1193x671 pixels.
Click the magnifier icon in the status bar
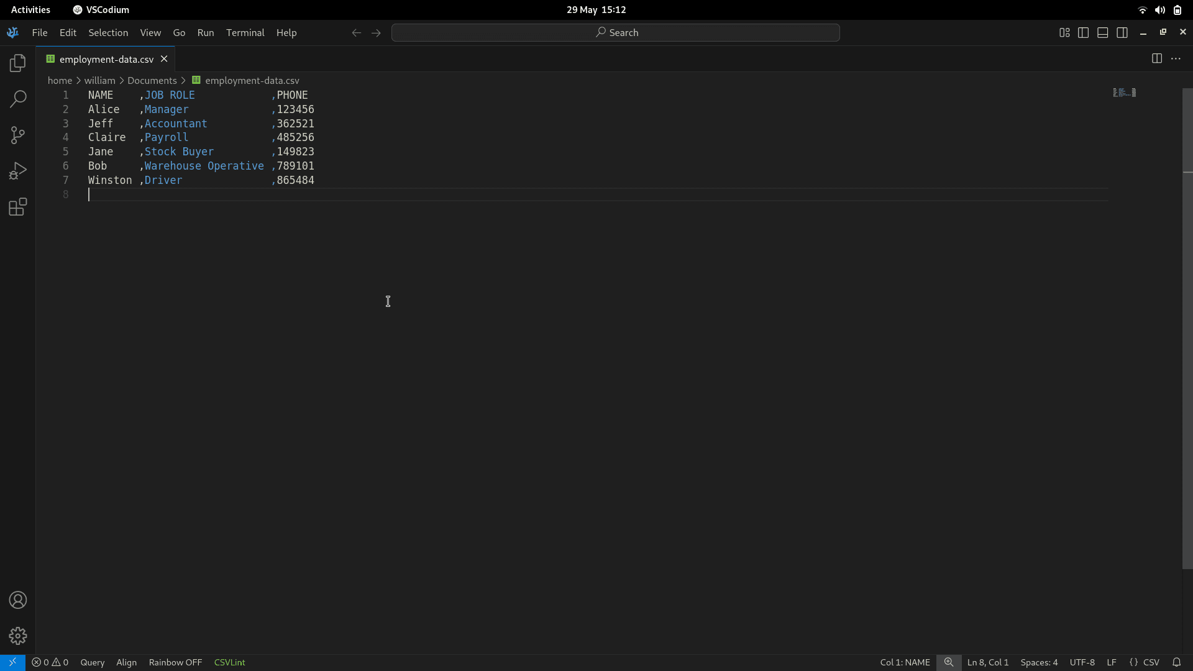click(x=949, y=662)
